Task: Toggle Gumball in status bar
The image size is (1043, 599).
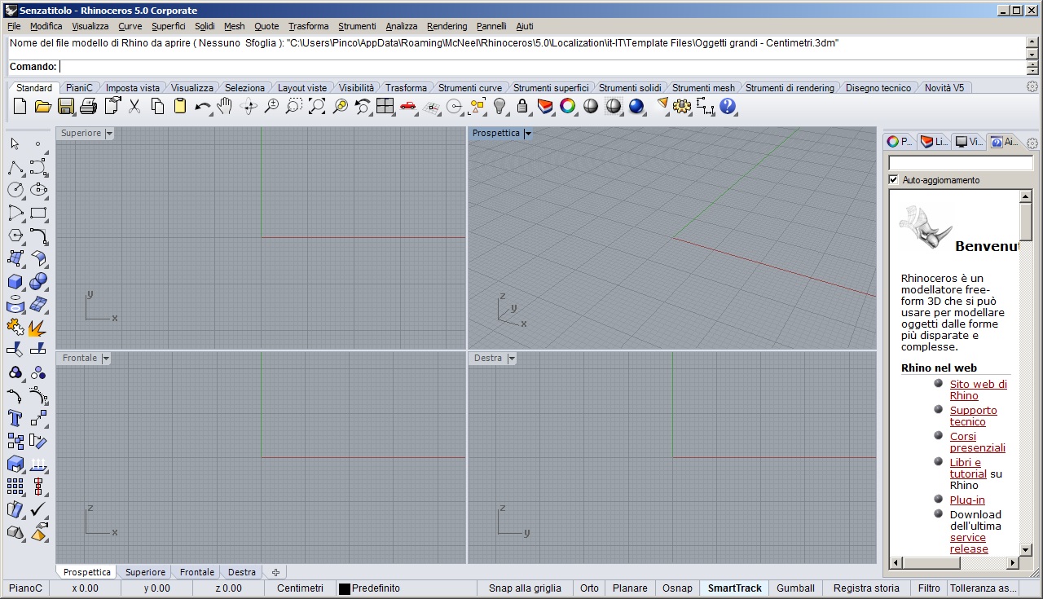Action: click(x=795, y=588)
